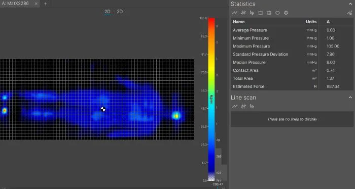Click the Statistics panel title

click(x=243, y=4)
